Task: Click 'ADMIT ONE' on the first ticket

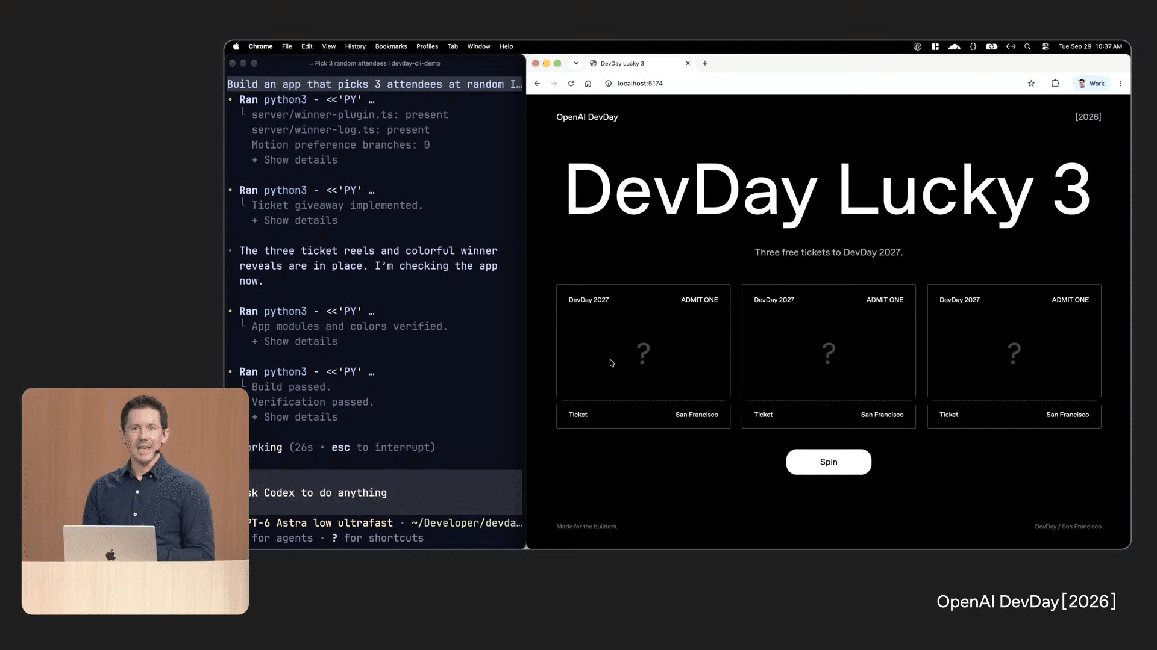Action: (699, 300)
